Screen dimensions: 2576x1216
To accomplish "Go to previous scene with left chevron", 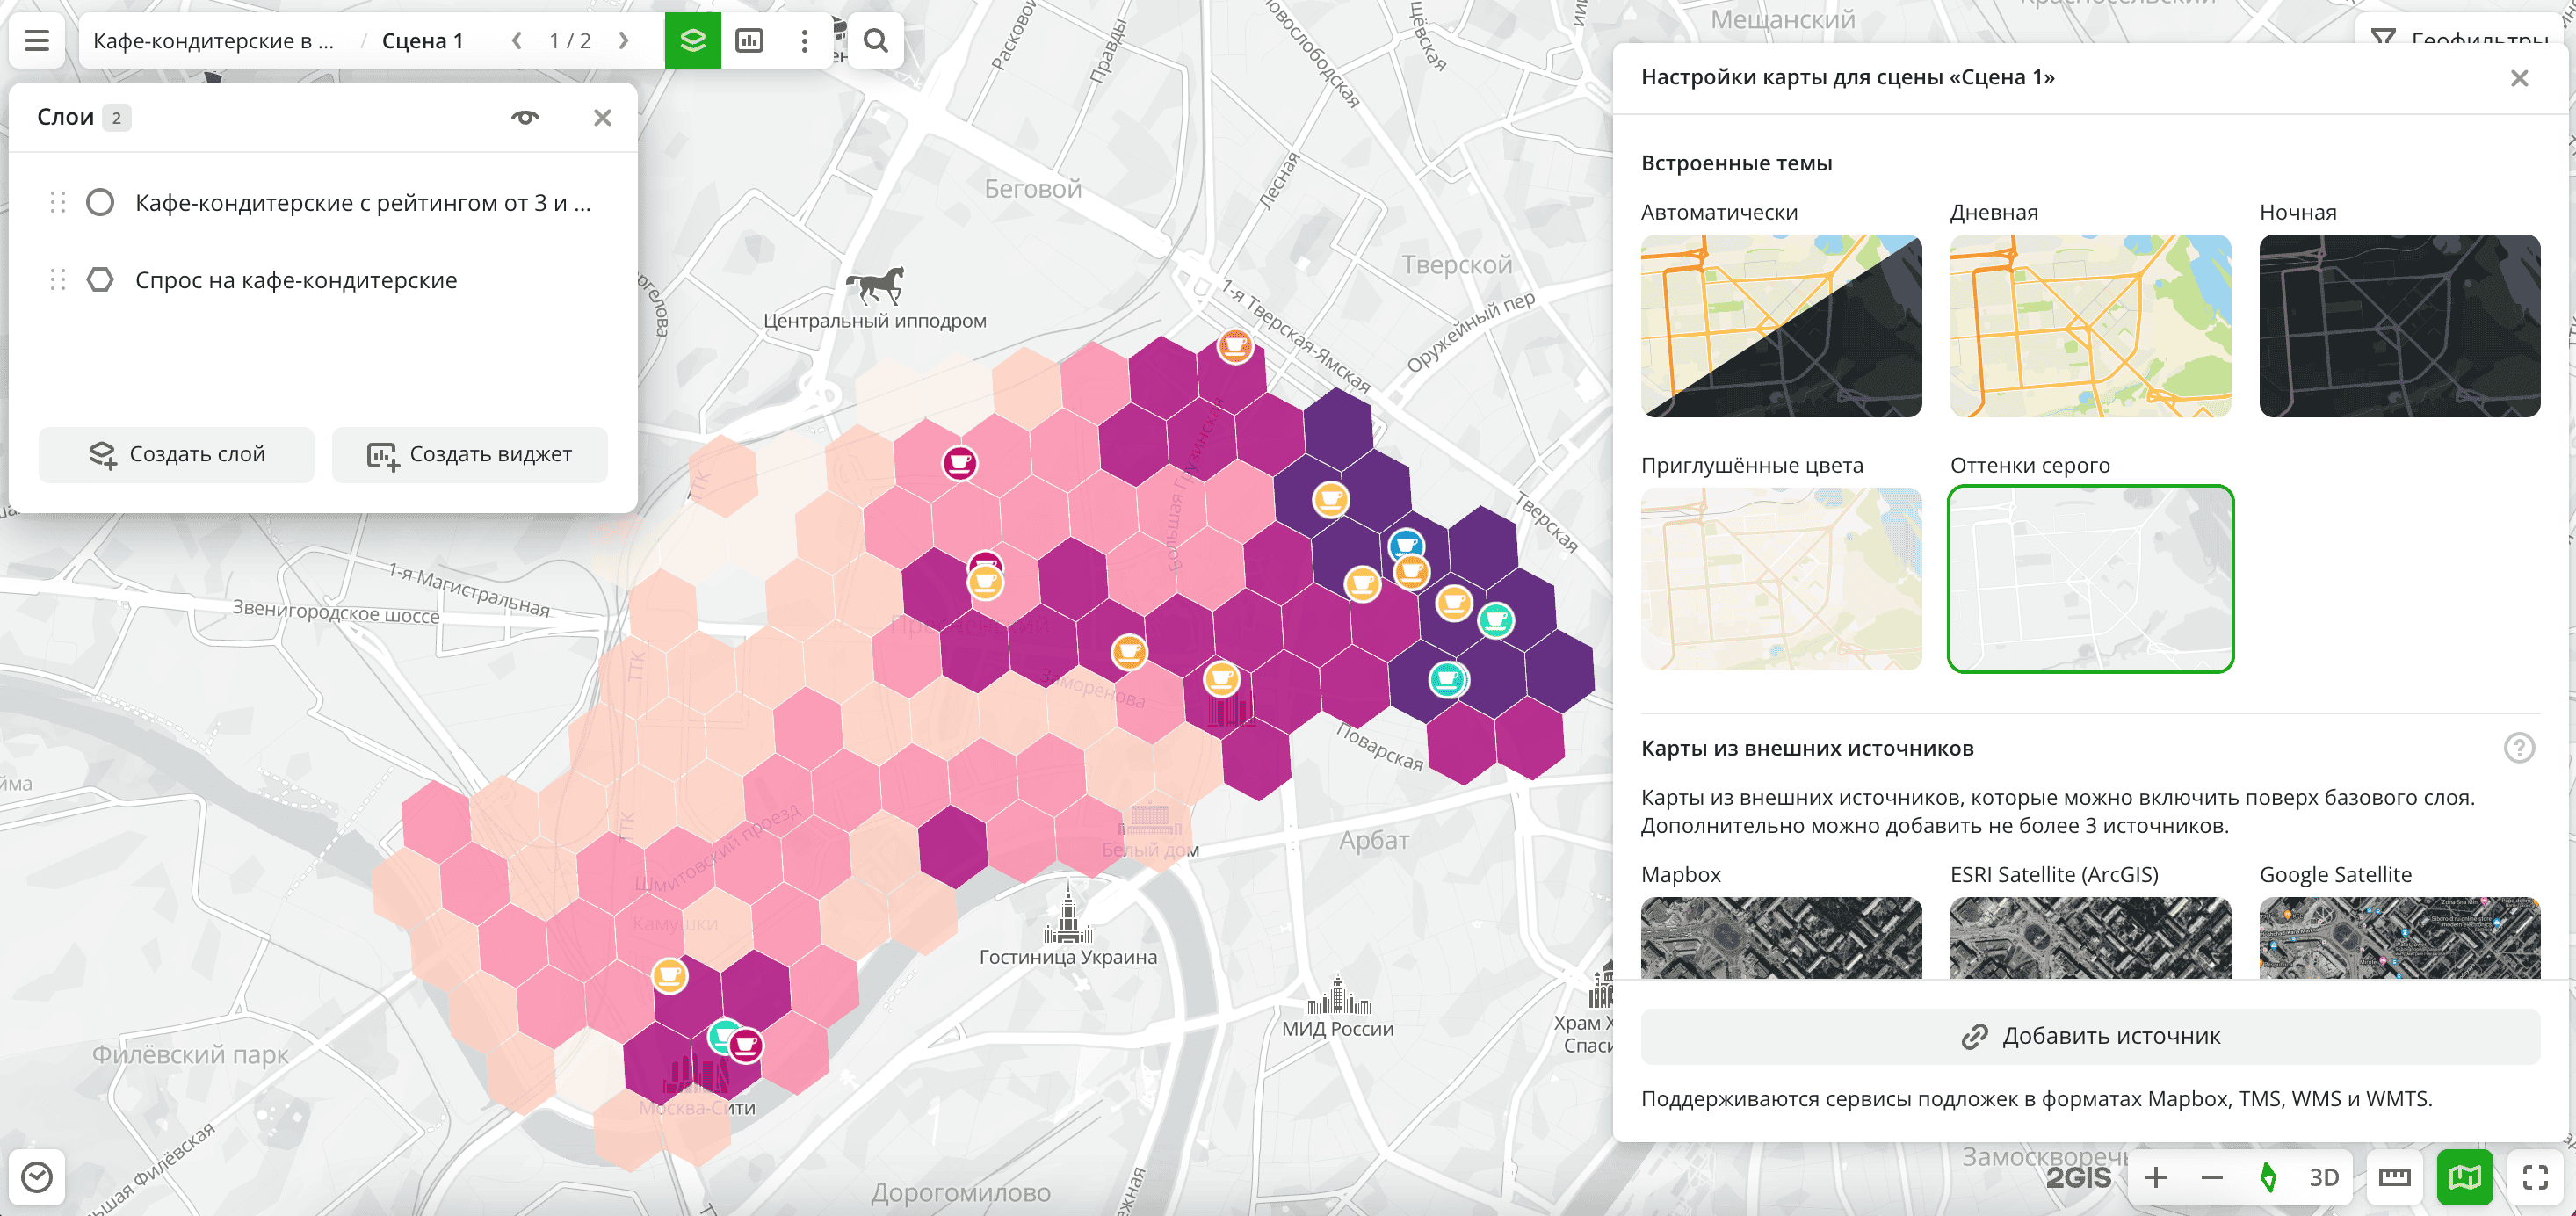I will (517, 41).
